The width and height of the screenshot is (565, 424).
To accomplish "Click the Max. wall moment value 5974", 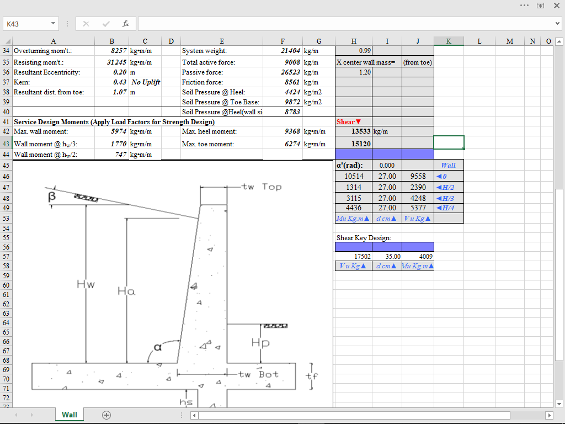I will [111, 131].
